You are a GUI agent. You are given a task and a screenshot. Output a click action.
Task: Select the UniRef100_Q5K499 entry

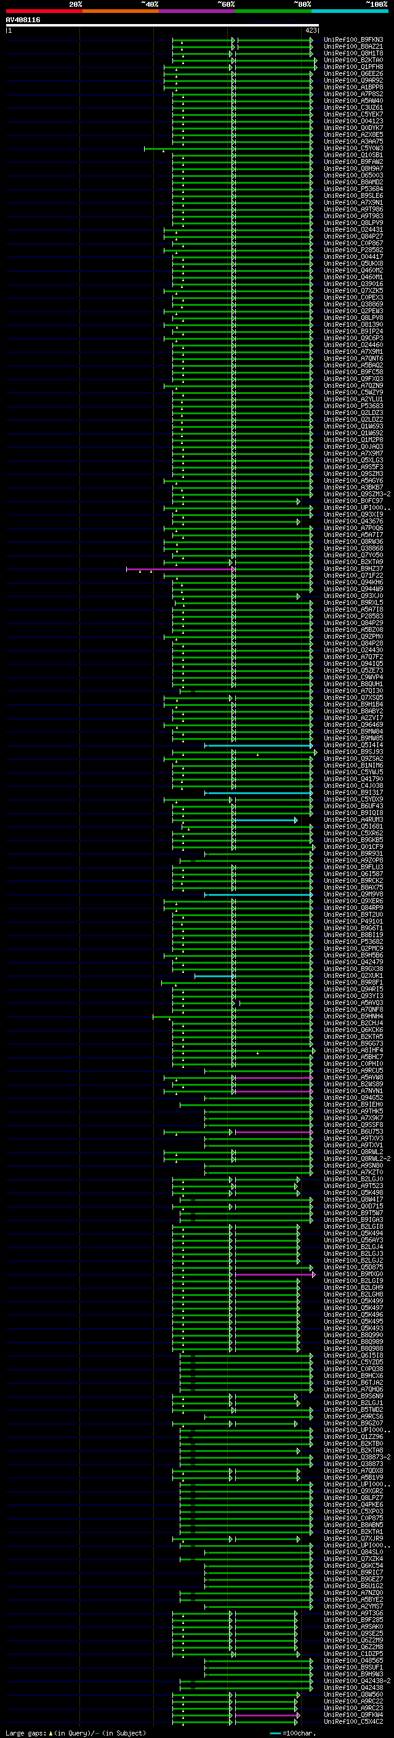pos(353,1301)
